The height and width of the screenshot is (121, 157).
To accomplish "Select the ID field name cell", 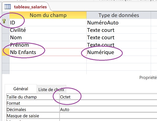I will pyautogui.click(x=48, y=23).
